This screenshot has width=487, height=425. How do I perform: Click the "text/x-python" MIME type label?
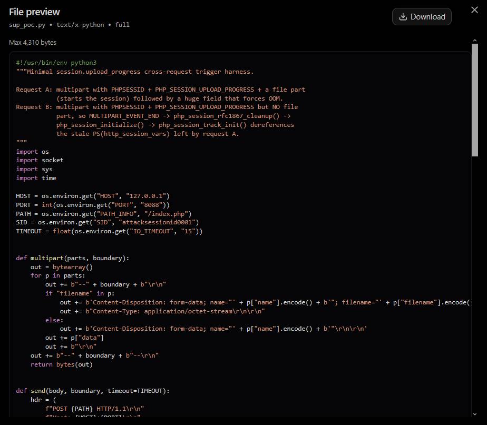(x=80, y=25)
